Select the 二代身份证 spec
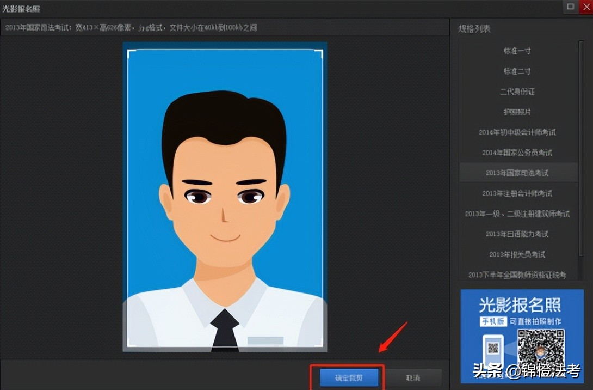This screenshot has width=593, height=390. (x=518, y=92)
